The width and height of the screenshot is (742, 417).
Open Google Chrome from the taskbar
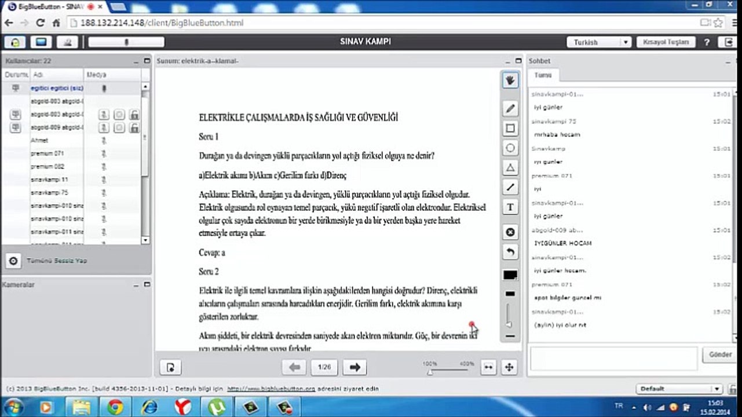tap(115, 407)
